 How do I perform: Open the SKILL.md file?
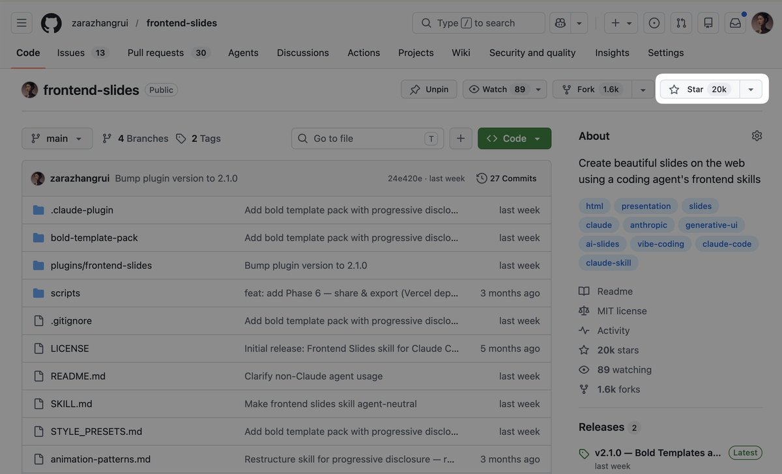tap(72, 404)
